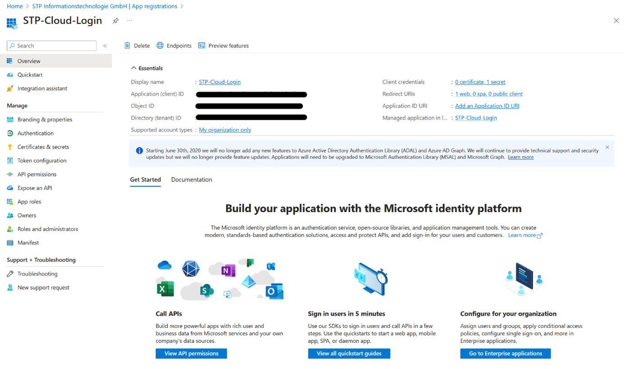Screen dimensions: 625x369
Task: Click the Troubleshooting wrench icon
Action: pos(10,274)
